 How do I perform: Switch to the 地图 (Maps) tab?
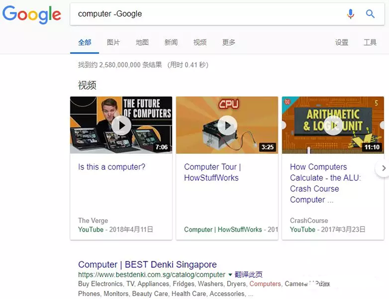142,43
